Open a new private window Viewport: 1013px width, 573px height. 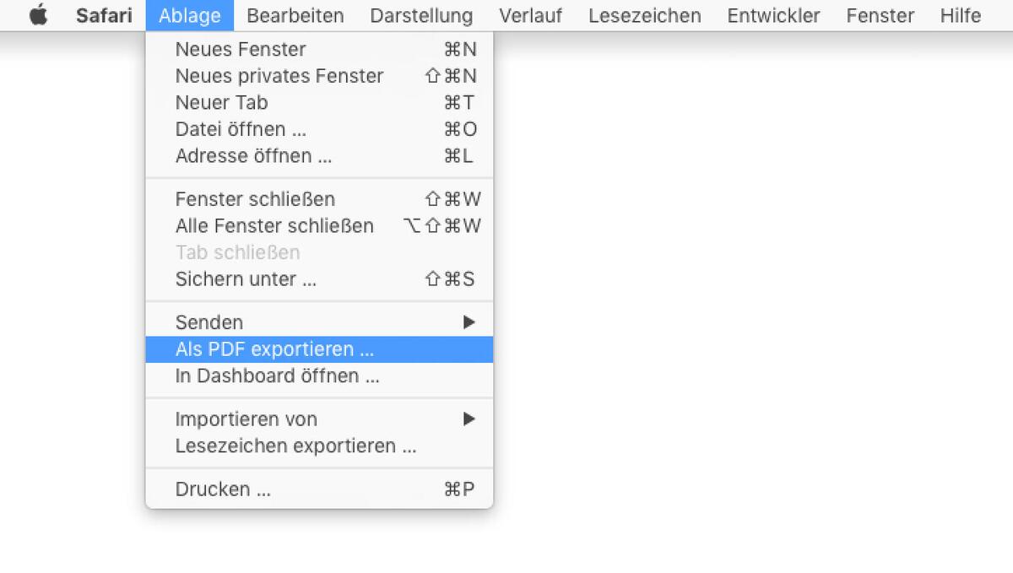point(279,76)
